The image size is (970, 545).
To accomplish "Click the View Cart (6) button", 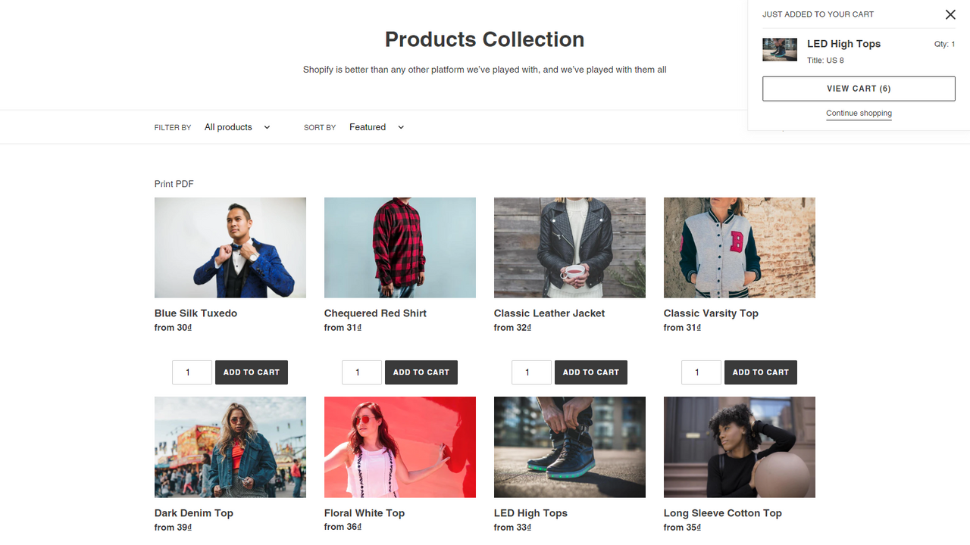I will point(859,88).
